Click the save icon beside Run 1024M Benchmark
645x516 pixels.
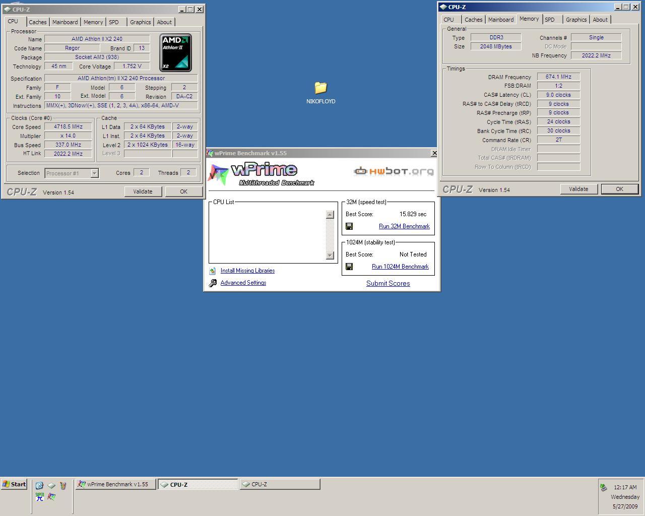349,267
